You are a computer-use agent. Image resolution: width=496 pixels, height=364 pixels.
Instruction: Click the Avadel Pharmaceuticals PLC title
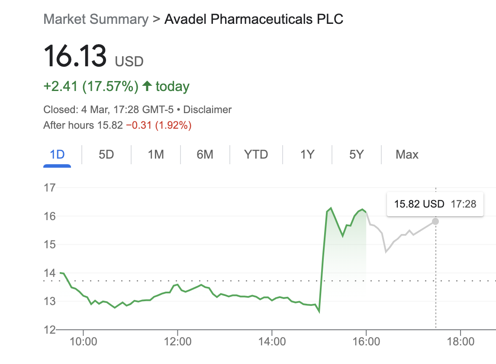pos(254,19)
